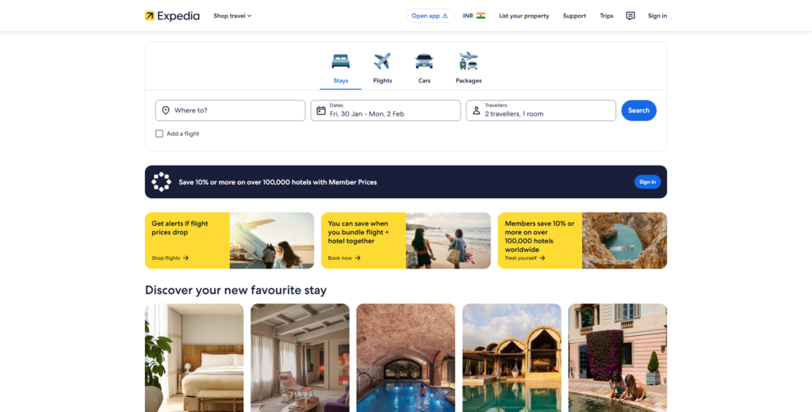Viewport: 812px width, 412px height.
Task: Click 'Save 10% or more' banner text
Action: [278, 182]
